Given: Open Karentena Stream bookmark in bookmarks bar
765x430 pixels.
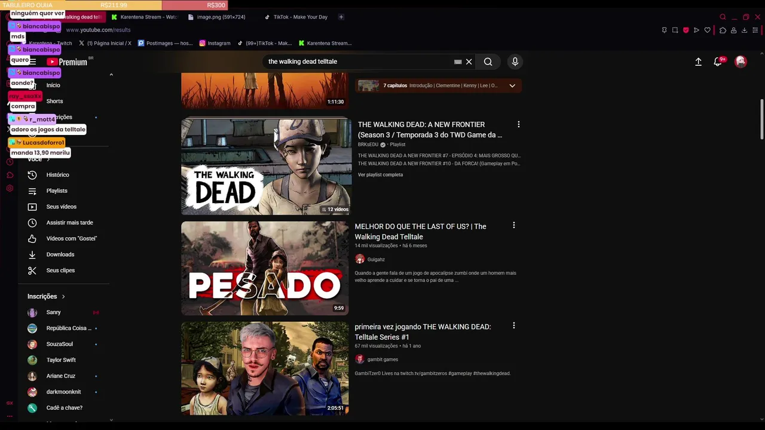Looking at the screenshot, I should [325, 43].
